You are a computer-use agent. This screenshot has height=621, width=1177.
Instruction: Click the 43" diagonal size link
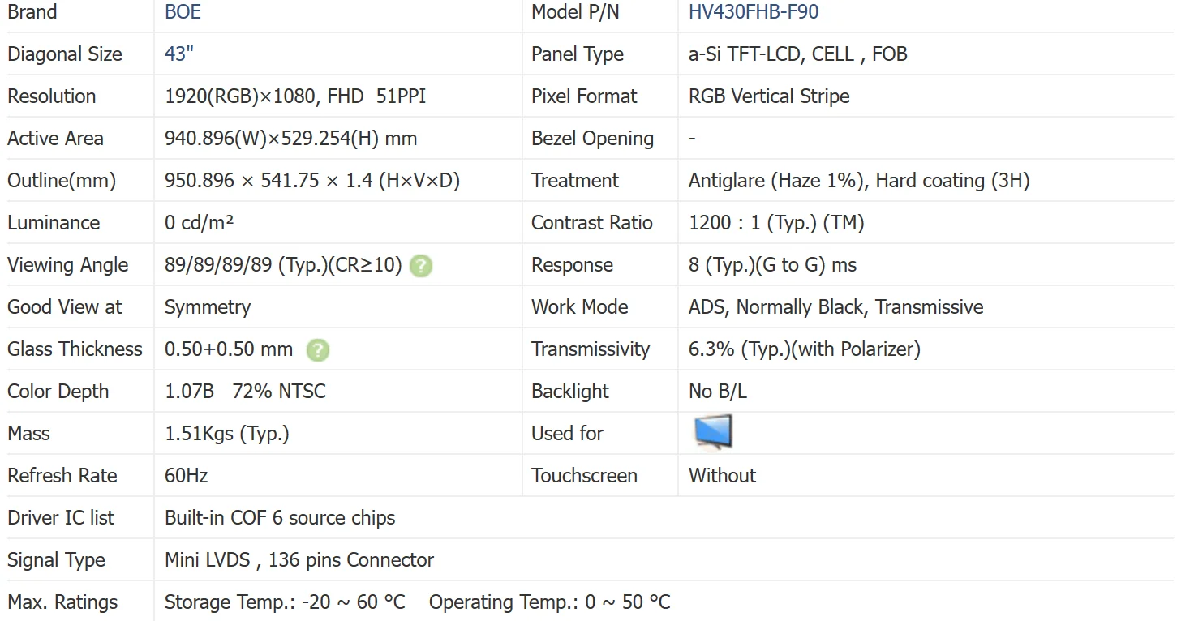(x=178, y=54)
